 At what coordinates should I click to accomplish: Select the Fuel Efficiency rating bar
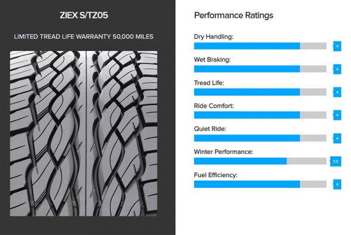[x=260, y=184]
